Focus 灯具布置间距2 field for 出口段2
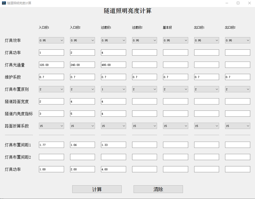Image resolution: width=255 pixels, height=199 pixels. (237, 157)
